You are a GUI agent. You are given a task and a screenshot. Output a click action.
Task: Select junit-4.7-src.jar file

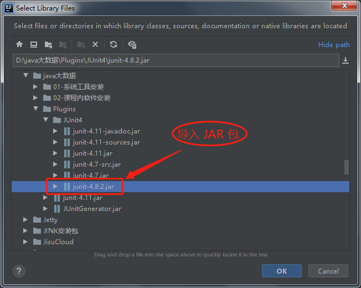point(97,164)
